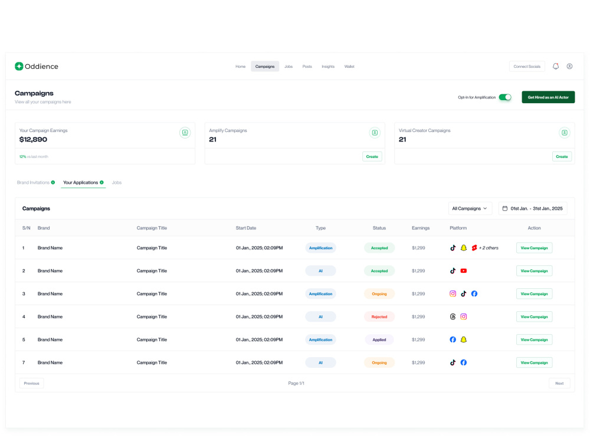590x442 pixels.
Task: Click the Connect Socials button
Action: tap(527, 66)
